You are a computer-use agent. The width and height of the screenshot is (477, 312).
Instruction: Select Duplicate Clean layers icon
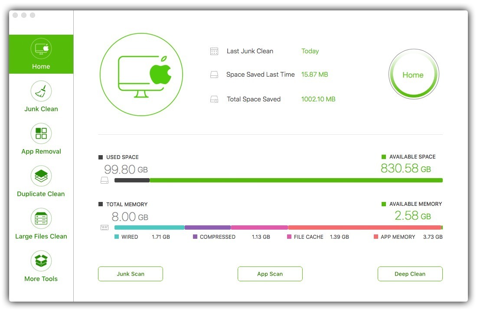(x=41, y=176)
